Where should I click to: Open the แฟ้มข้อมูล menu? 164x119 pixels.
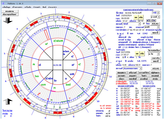[6, 7]
